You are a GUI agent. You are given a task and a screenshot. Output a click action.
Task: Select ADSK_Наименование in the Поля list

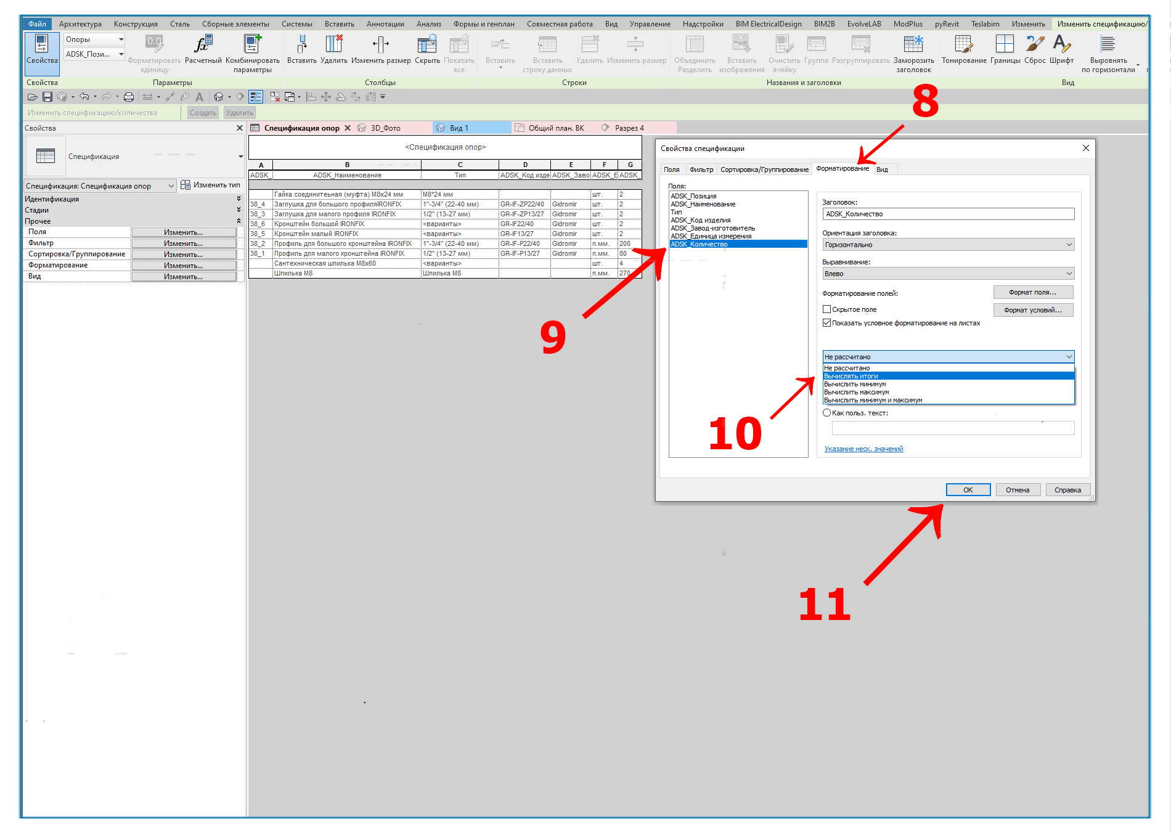point(738,204)
